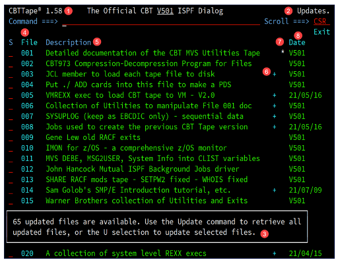The width and height of the screenshot is (340, 262).
Task: Click 'Sam Golob's SMP/E Introduction tutorial' description
Action: [138, 190]
